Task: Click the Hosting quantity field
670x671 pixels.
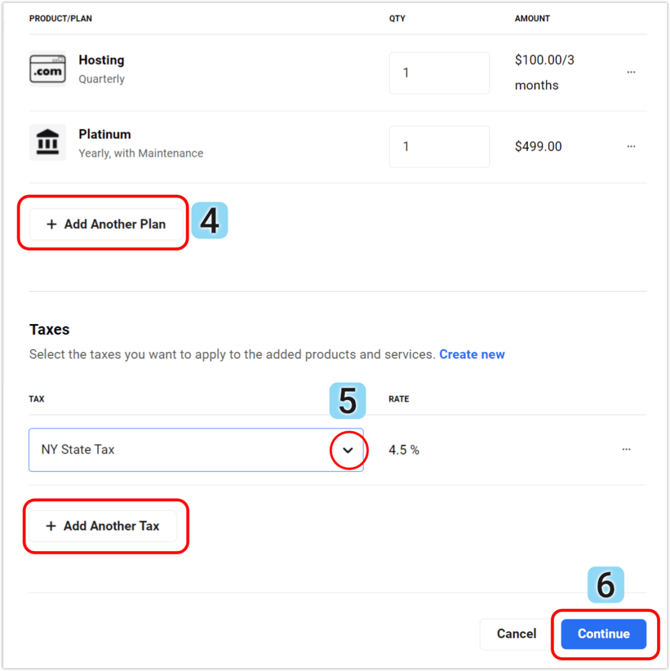Action: [439, 73]
